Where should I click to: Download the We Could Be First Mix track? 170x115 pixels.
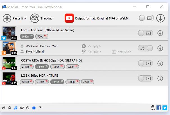(x=160, y=48)
